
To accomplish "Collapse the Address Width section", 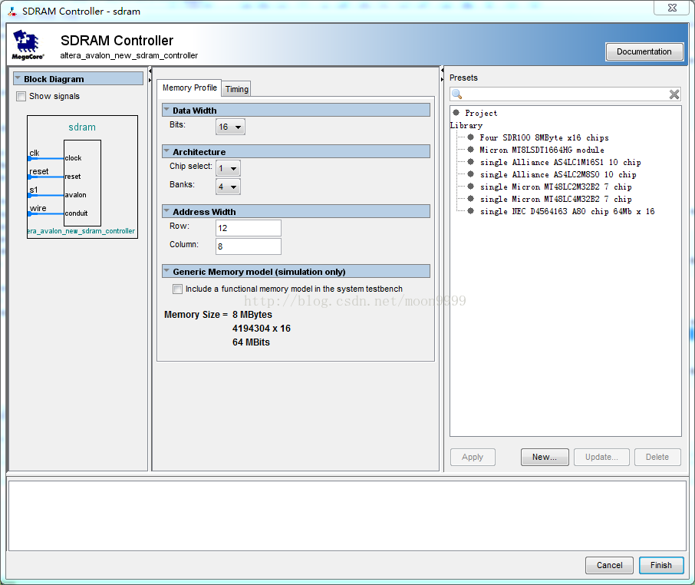I will (x=166, y=210).
